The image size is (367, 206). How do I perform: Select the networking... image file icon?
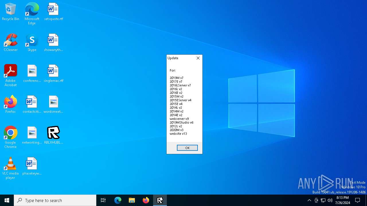(x=32, y=135)
